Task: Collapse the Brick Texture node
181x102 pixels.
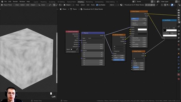Action: click(132, 11)
